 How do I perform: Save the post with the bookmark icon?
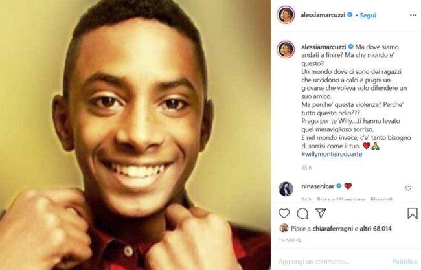[x=412, y=213]
